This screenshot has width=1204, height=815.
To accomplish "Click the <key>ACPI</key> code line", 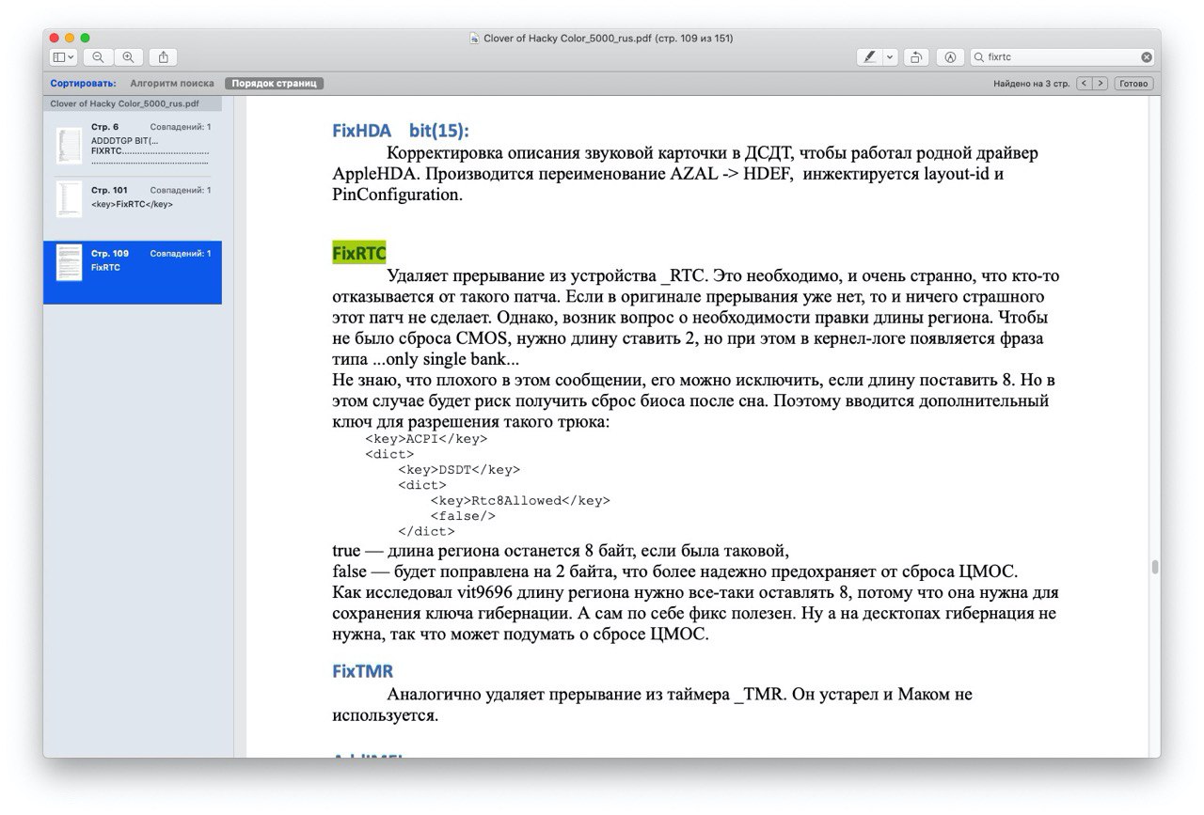I will tap(426, 438).
